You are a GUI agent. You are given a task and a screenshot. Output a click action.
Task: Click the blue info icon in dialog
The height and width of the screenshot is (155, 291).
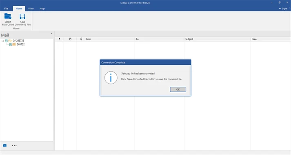coord(111,77)
